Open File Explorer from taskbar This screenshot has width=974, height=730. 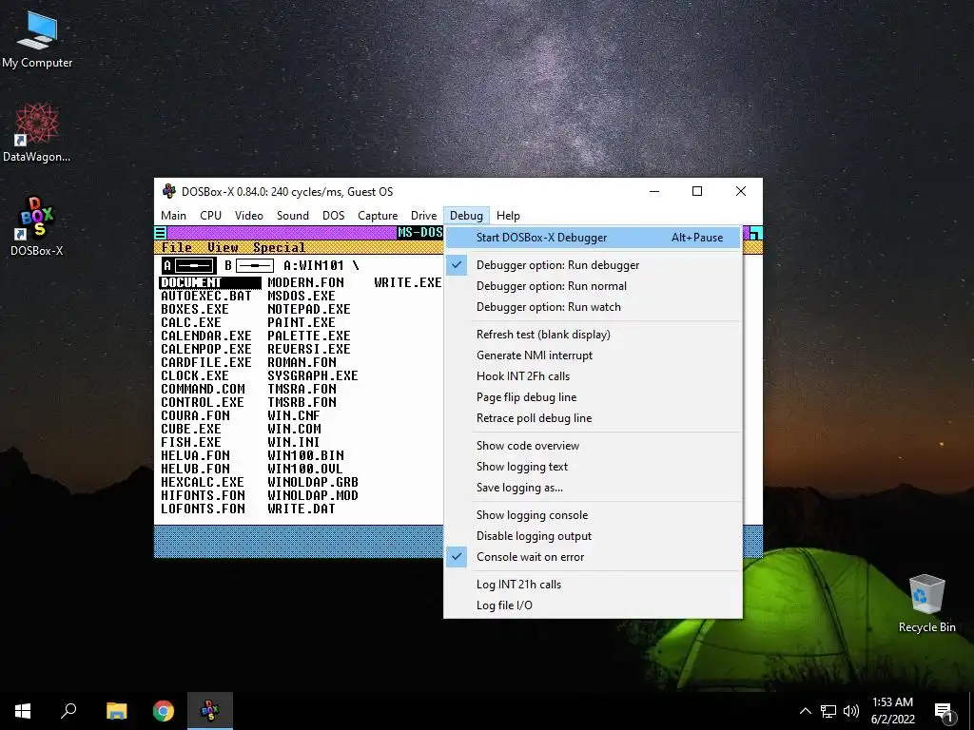116,711
